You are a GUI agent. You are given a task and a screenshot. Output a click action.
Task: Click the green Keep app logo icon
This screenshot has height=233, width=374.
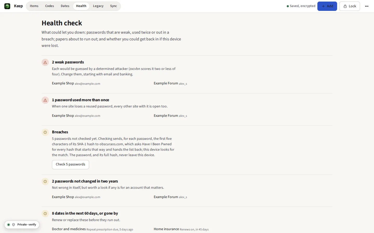tap(7, 6)
